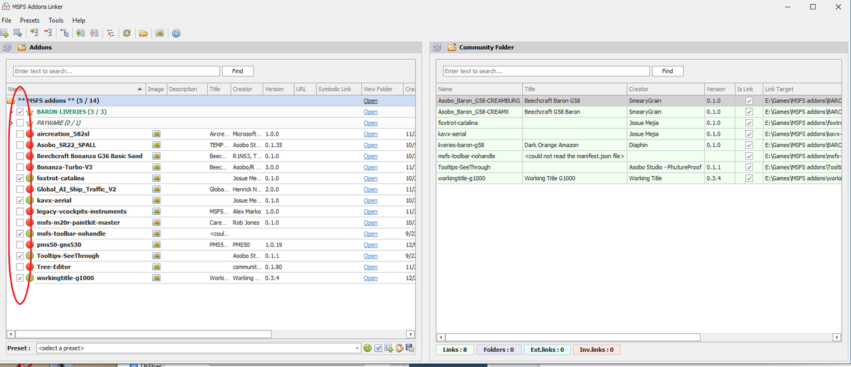
Task: Click the Creator column header in Community Folder
Action: pyautogui.click(x=666, y=89)
